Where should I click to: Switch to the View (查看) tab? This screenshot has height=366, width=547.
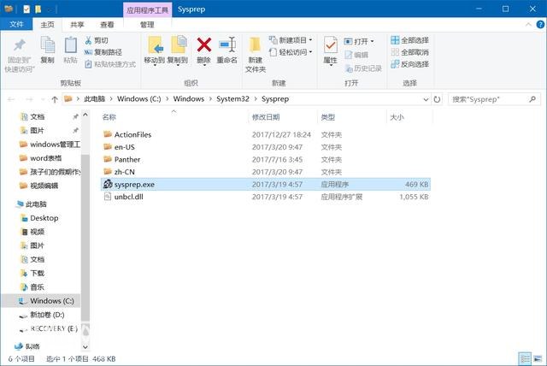[107, 25]
